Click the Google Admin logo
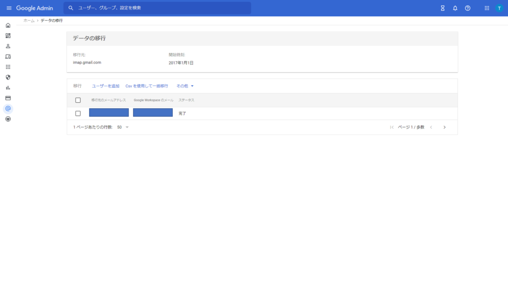 tap(35, 8)
